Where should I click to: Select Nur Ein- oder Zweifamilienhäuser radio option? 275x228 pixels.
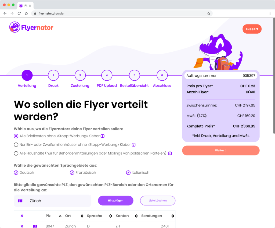16,145
